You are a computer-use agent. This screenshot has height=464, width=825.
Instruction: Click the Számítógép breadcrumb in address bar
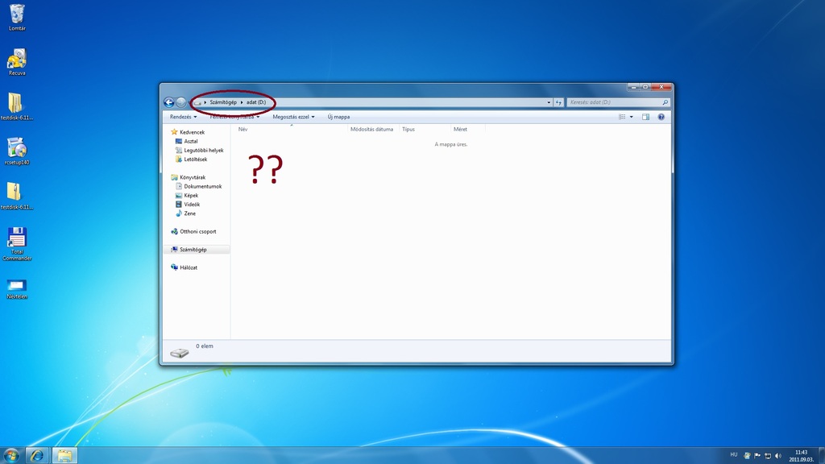point(223,102)
